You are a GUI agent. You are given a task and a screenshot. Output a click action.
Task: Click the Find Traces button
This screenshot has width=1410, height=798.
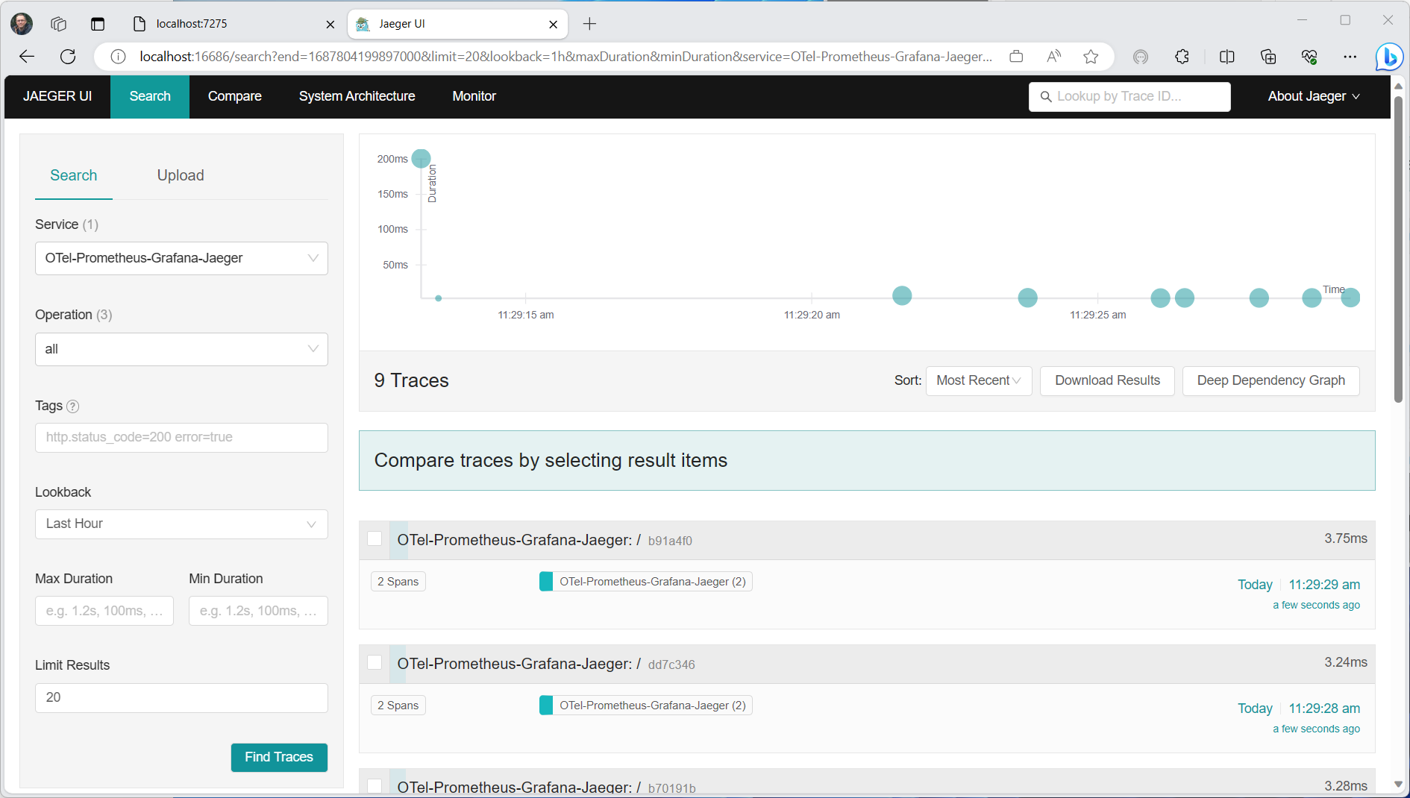pyautogui.click(x=279, y=757)
